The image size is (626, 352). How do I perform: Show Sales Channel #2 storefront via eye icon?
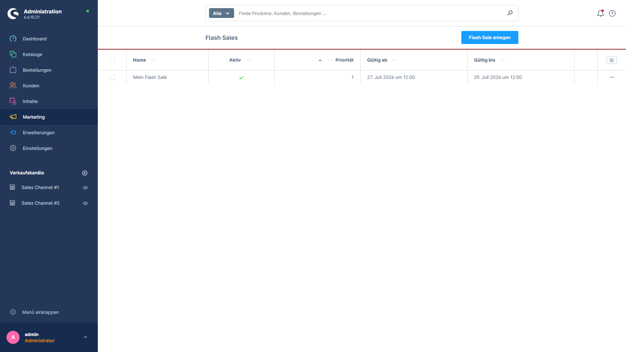(x=85, y=203)
